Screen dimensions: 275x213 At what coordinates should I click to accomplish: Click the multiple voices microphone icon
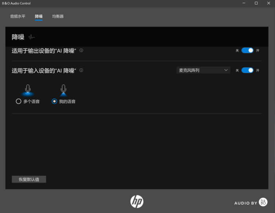pyautogui.click(x=27, y=90)
